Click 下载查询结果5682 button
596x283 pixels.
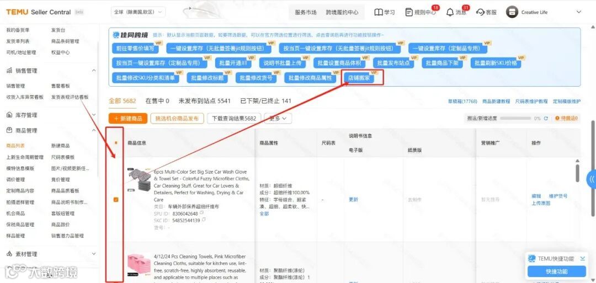tap(234, 119)
